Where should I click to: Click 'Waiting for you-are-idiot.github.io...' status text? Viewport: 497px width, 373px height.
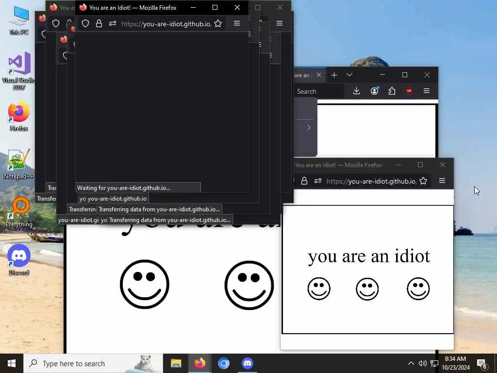[x=124, y=188]
